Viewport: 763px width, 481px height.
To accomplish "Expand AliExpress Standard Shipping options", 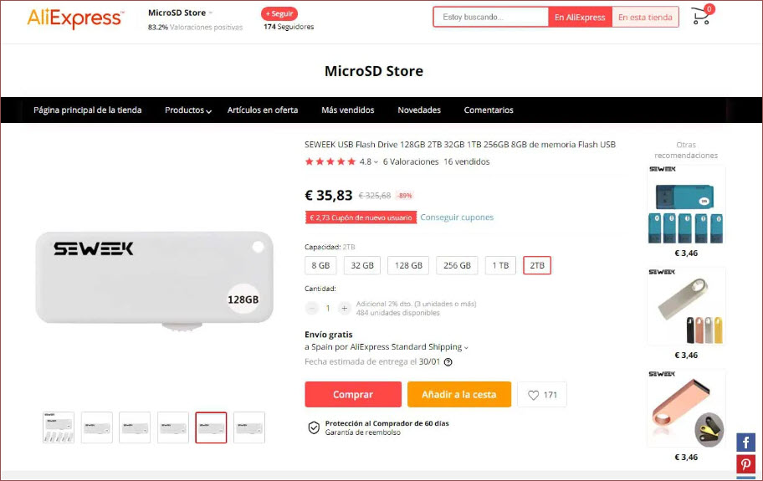I will coord(466,347).
